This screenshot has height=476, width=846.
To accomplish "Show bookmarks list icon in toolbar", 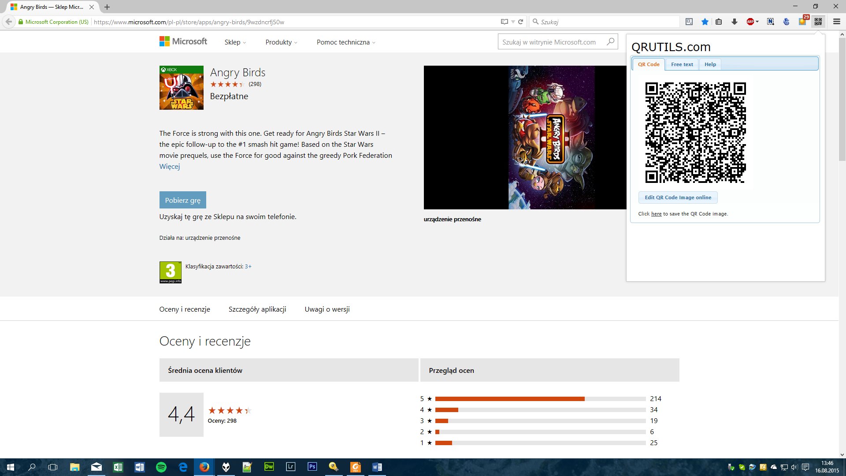I will click(719, 22).
